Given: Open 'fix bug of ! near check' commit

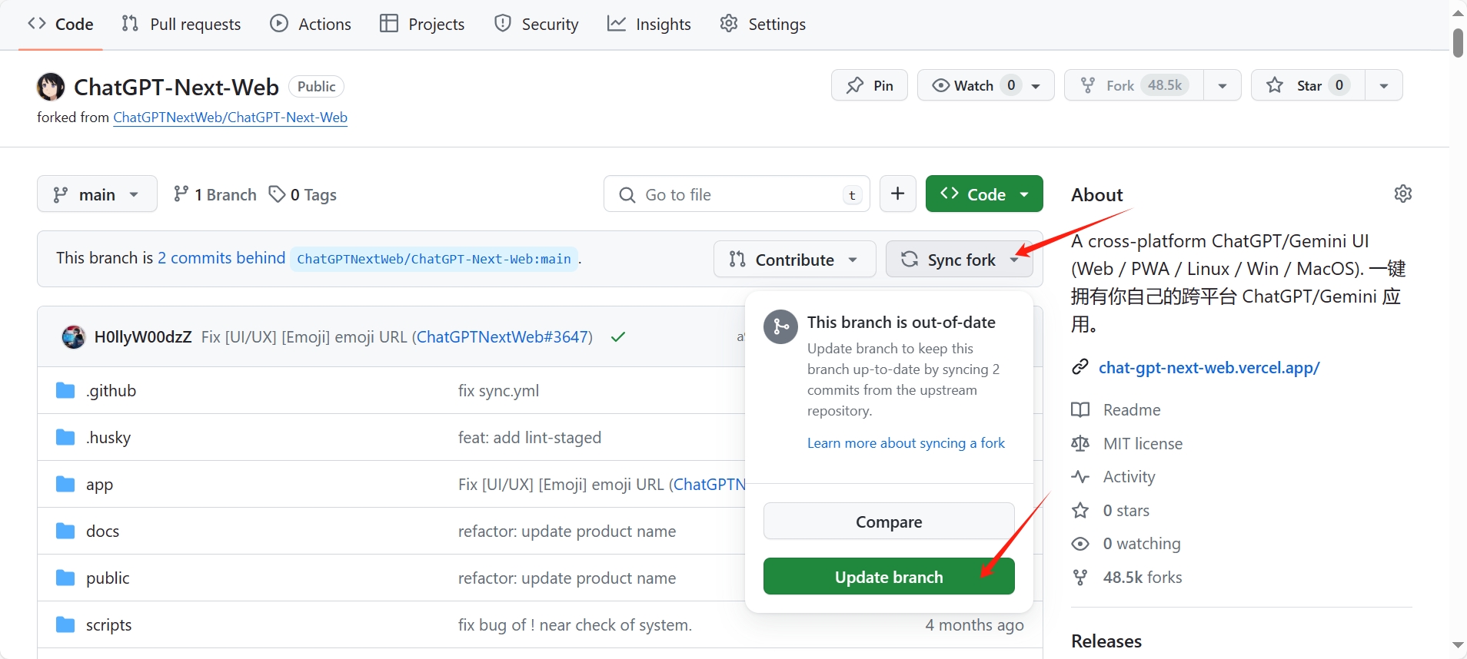Looking at the screenshot, I should click(x=575, y=624).
